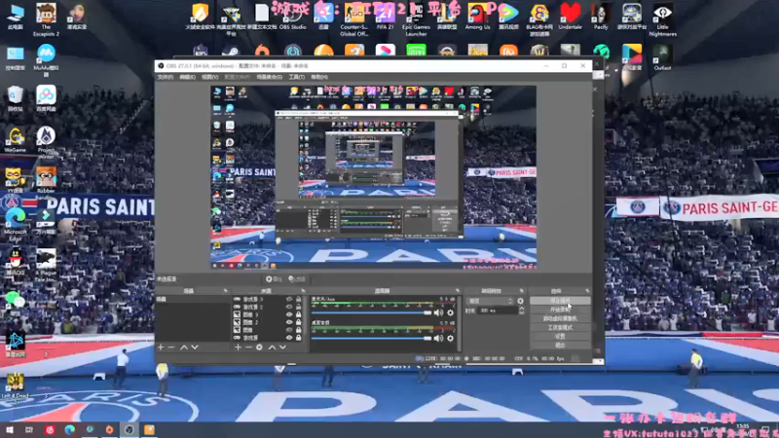The image size is (779, 438).
Task: Click the 停止推流 button
Action: [x=560, y=301]
